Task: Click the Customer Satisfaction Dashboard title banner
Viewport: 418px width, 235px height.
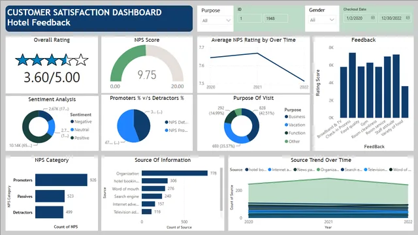Action: pos(99,18)
